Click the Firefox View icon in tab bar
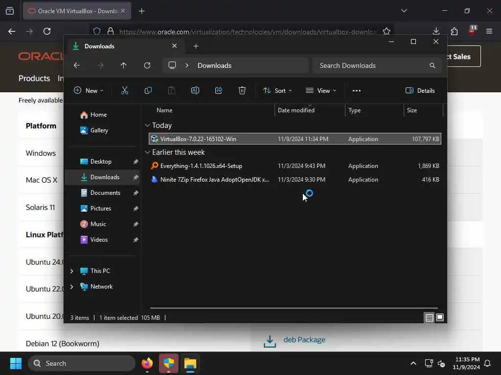The image size is (501, 375). pyautogui.click(x=10, y=11)
